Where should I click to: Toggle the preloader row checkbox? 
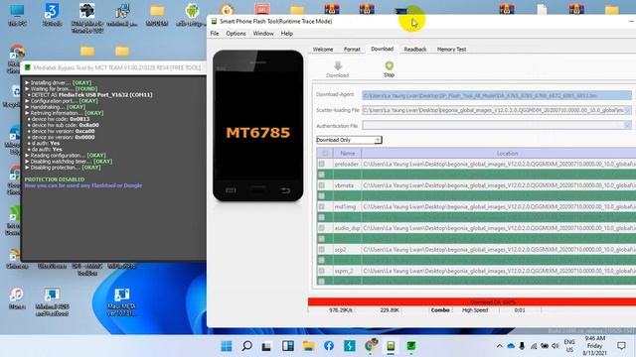click(322, 164)
